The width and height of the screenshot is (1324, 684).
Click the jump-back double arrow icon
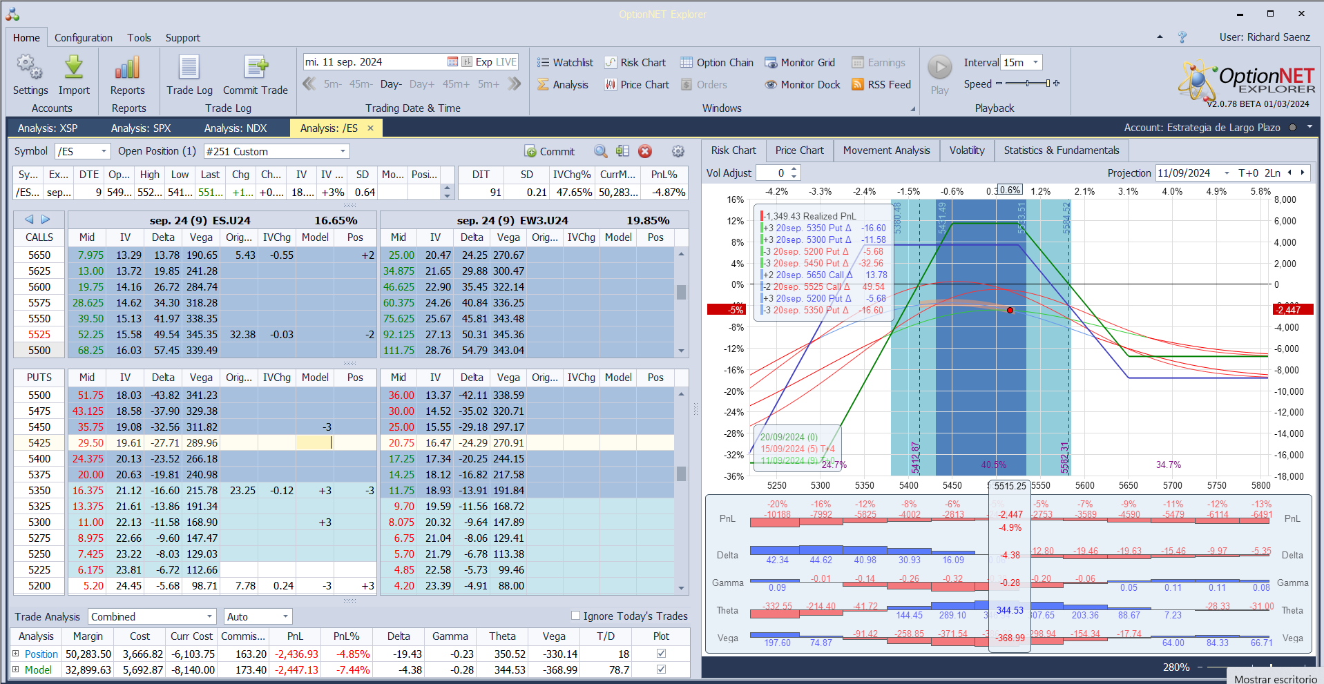pyautogui.click(x=309, y=84)
